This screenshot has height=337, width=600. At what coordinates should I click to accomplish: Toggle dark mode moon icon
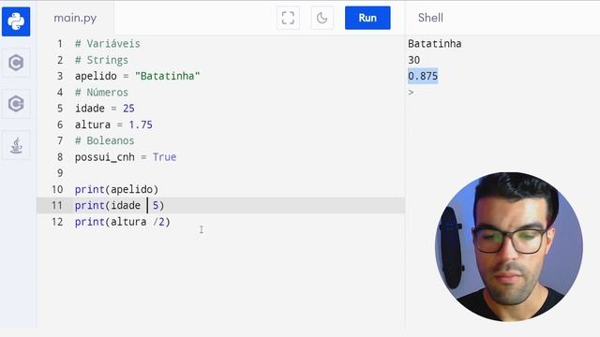click(x=322, y=18)
